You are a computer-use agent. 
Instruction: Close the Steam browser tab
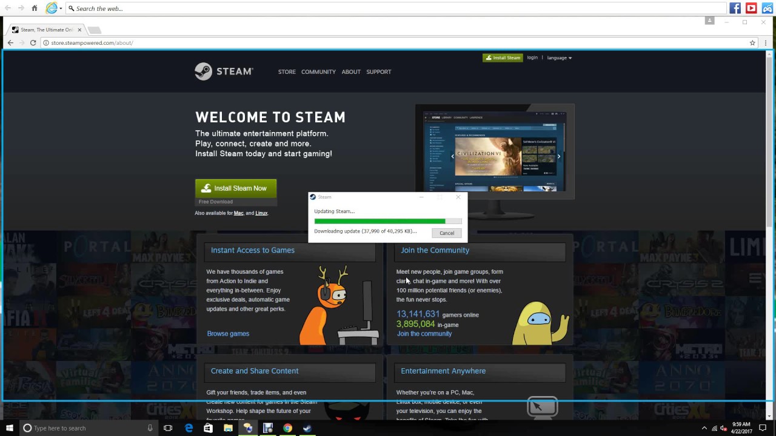(79, 30)
